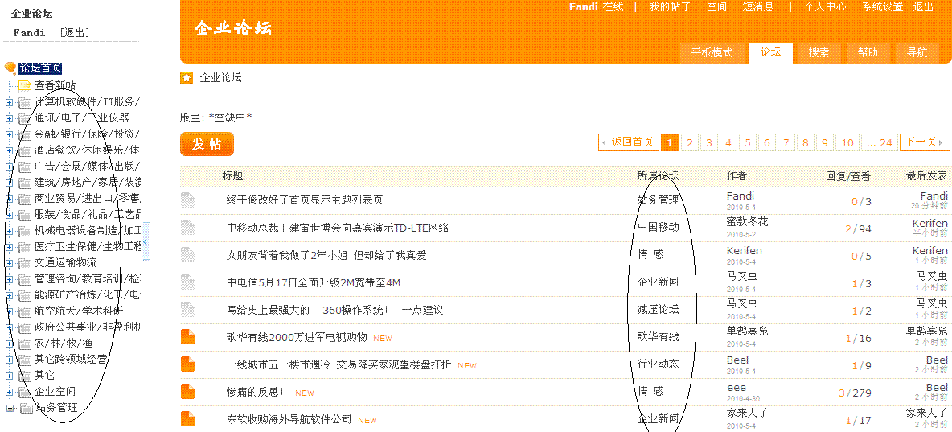The image size is (952, 432).
Task: Open 空间 in top menu
Action: click(716, 7)
